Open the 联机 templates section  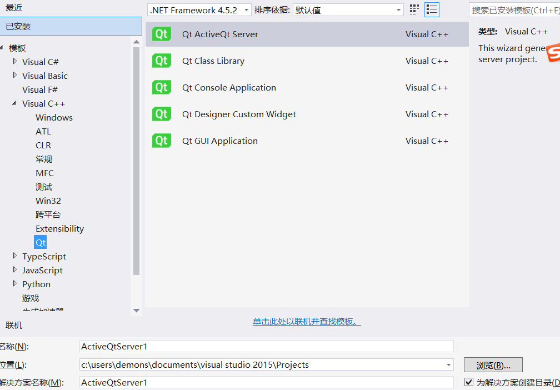(x=13, y=325)
